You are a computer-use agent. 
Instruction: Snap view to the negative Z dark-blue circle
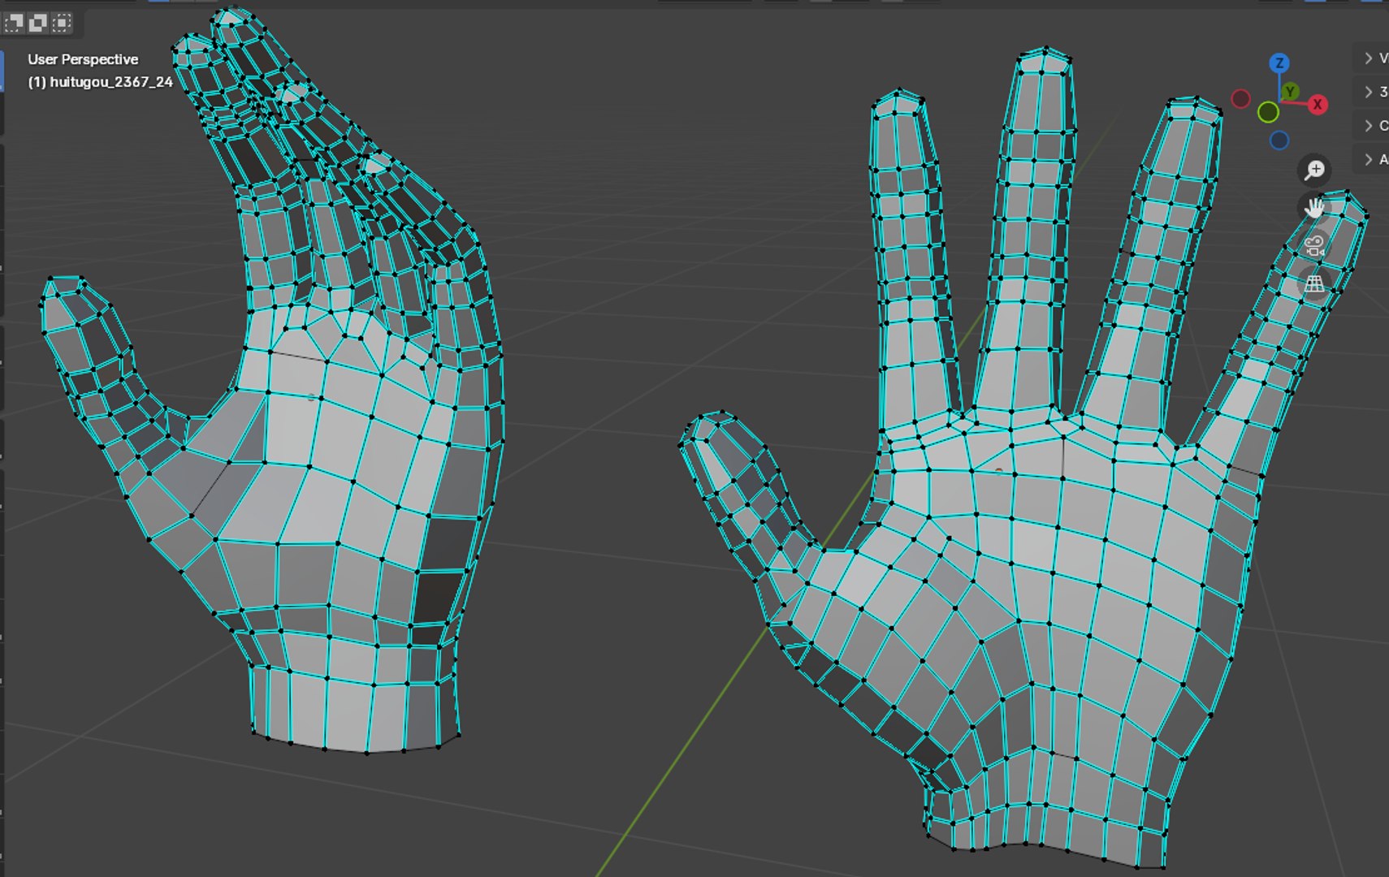coord(1279,140)
